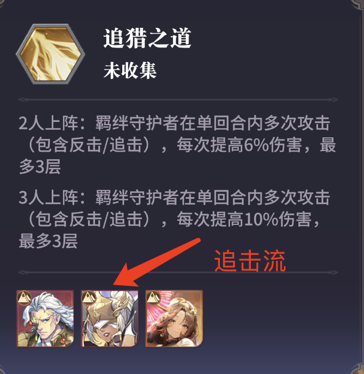Click the 追猎之道 title text

coord(147,38)
